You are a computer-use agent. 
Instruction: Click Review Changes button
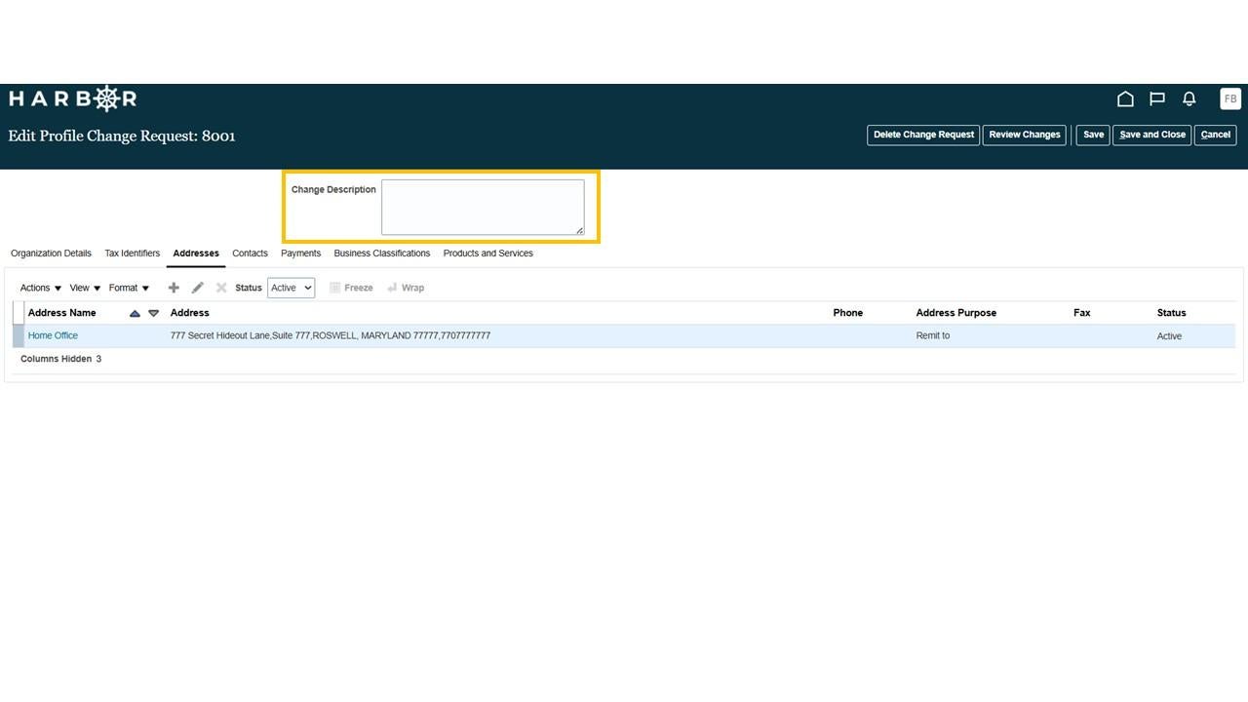click(1024, 135)
